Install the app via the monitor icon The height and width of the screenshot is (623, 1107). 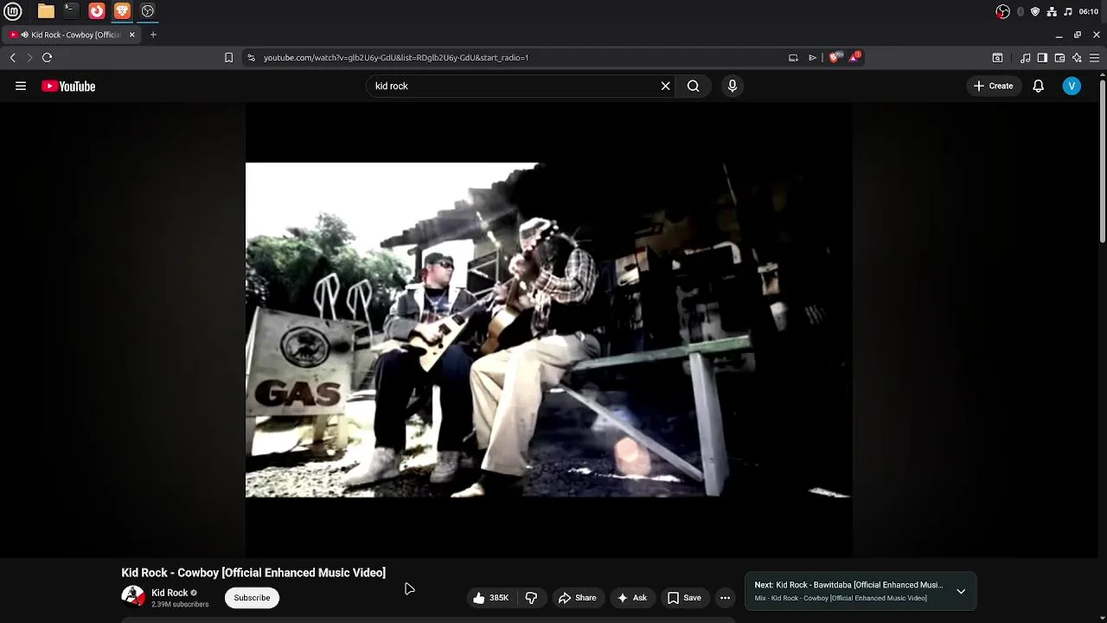point(793,57)
